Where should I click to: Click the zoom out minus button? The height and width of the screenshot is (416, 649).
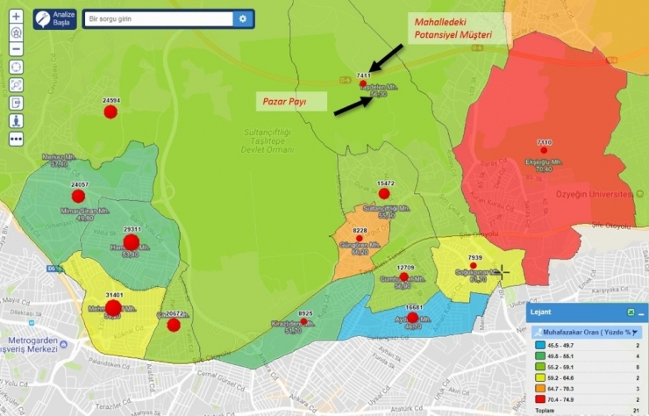pyautogui.click(x=16, y=49)
